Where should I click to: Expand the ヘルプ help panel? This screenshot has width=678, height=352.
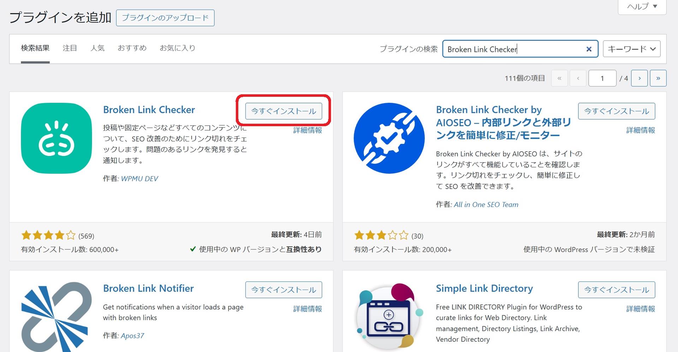[x=642, y=7]
